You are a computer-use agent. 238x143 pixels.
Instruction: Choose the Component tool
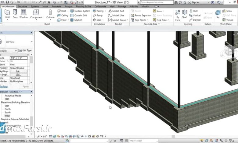point(36,14)
